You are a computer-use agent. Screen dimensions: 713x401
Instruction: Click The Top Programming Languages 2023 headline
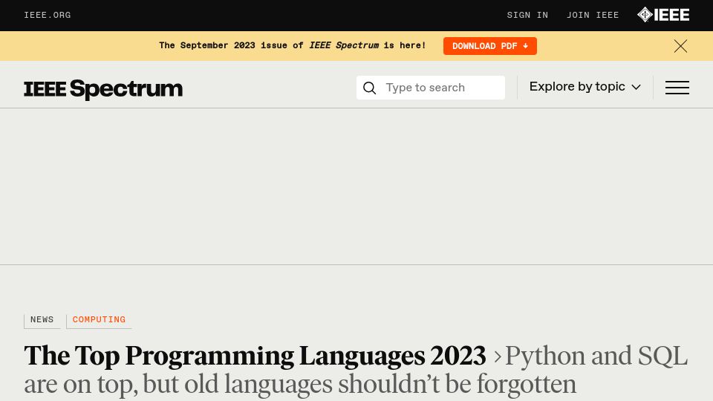pos(255,356)
